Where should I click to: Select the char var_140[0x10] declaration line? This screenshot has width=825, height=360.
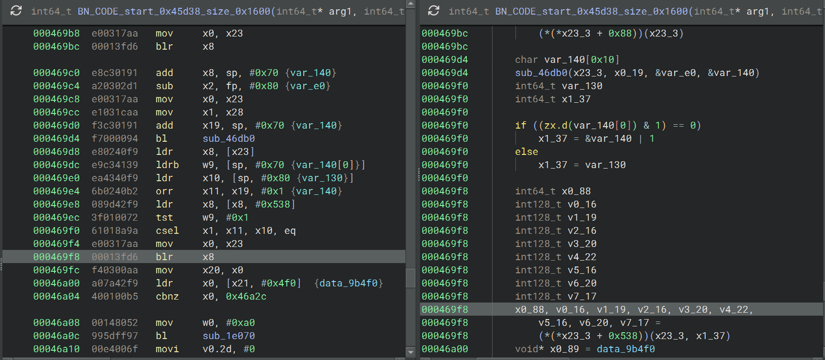[567, 60]
